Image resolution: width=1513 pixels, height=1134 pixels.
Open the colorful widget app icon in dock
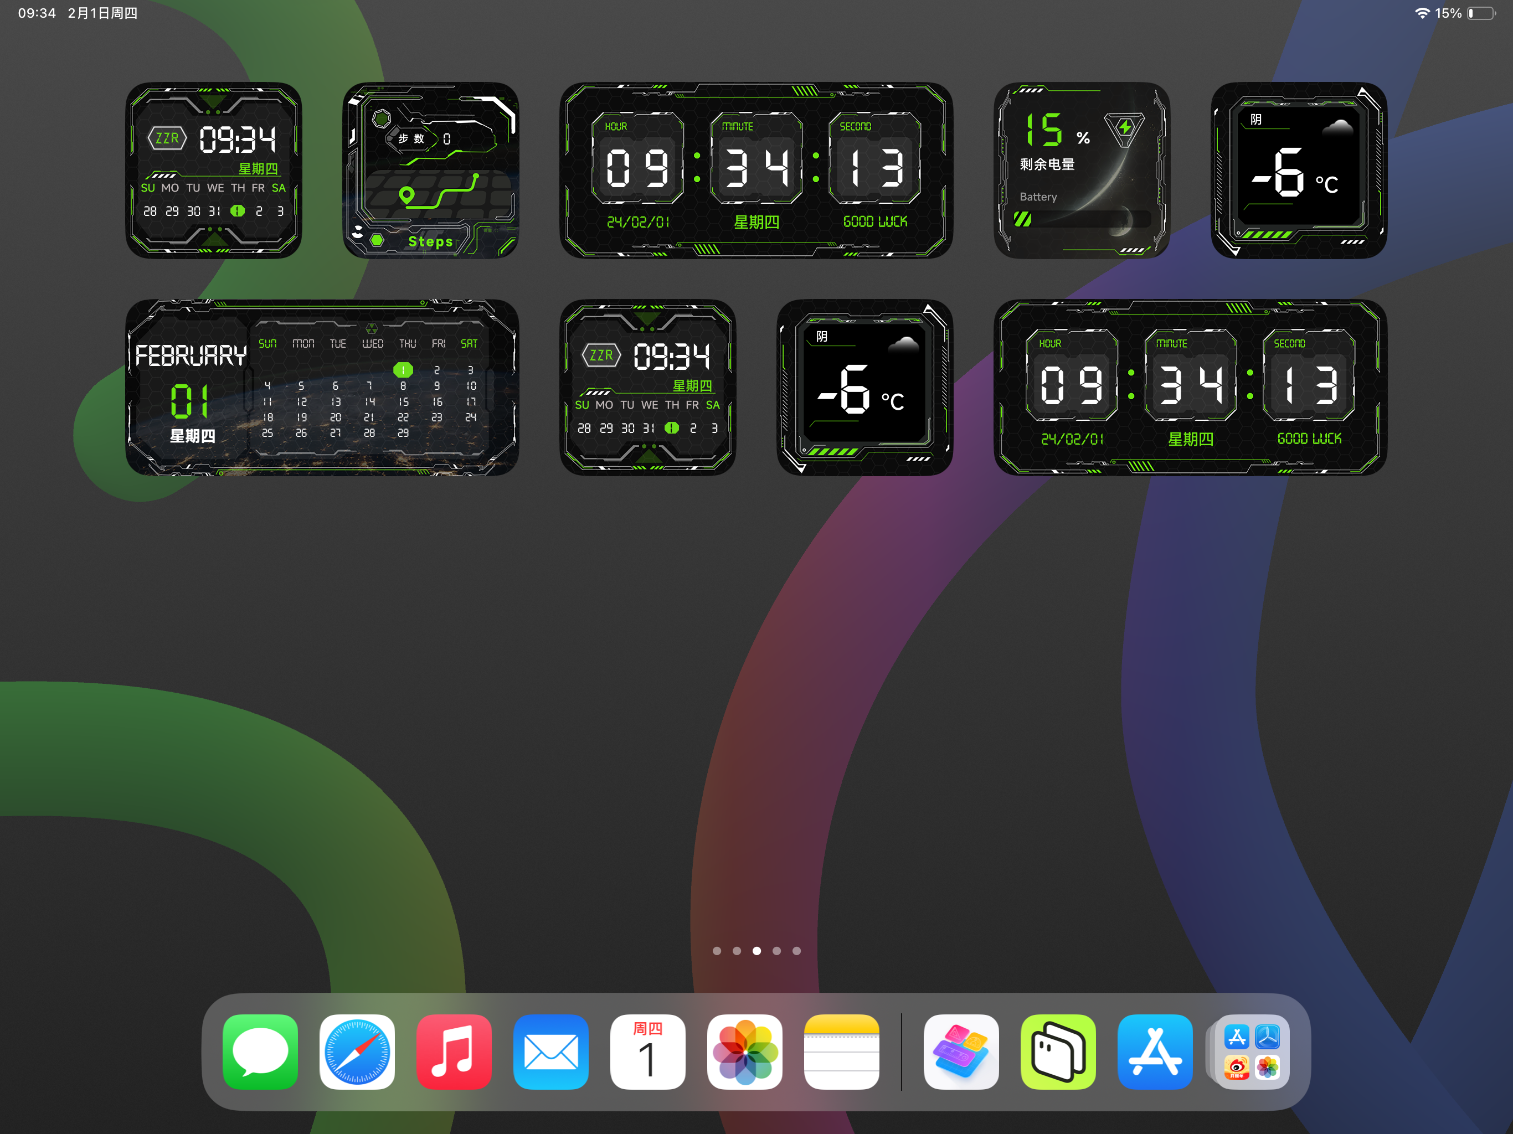pyautogui.click(x=961, y=1051)
